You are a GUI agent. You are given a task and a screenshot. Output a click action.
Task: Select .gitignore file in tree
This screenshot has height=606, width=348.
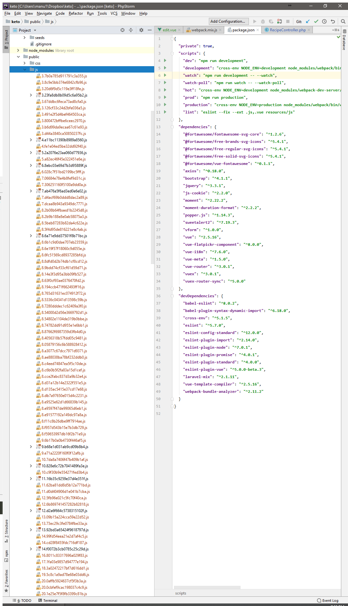(x=43, y=44)
